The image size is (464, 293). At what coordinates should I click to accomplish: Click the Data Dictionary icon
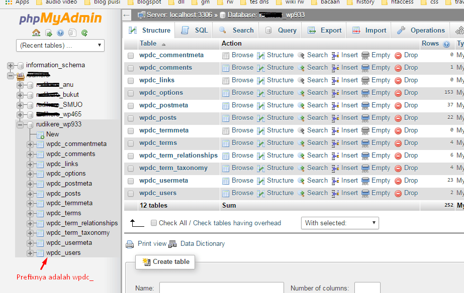172,244
